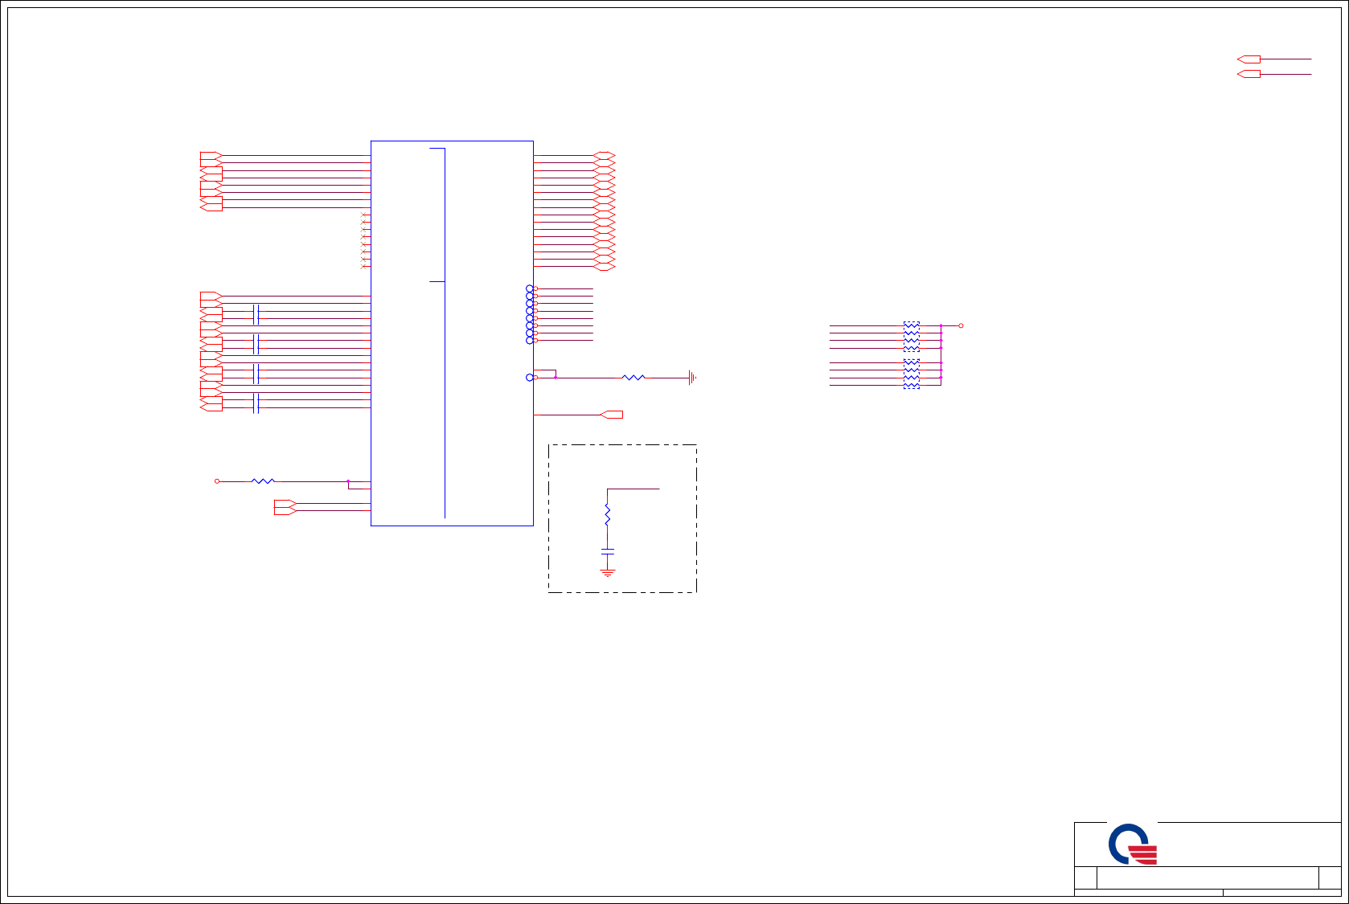Image resolution: width=1349 pixels, height=904 pixels.
Task: Select the upper resistor network pack
Action: pyautogui.click(x=912, y=337)
